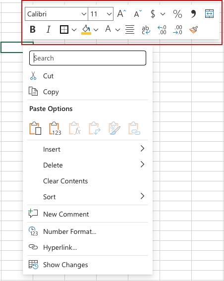Expand the borders dropdown arrow

click(x=74, y=30)
